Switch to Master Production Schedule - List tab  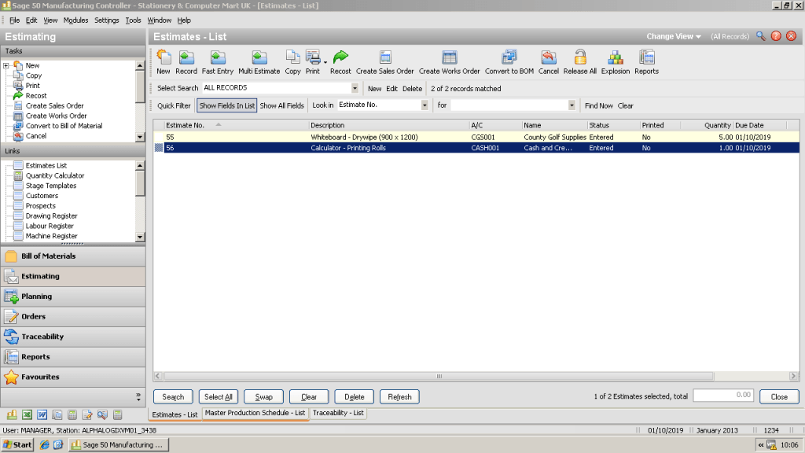[x=255, y=413]
